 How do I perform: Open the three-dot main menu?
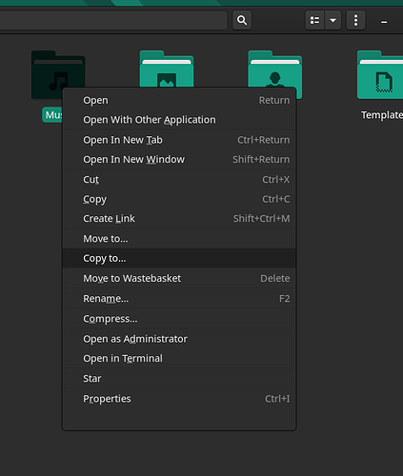(355, 20)
